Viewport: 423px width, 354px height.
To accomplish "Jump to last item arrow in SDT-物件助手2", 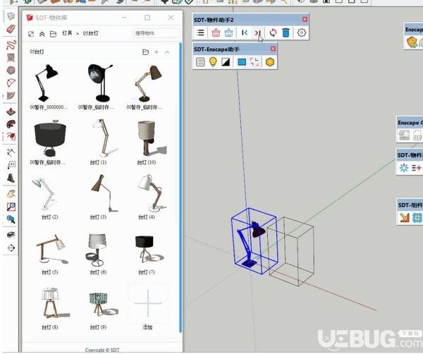I will [x=257, y=33].
